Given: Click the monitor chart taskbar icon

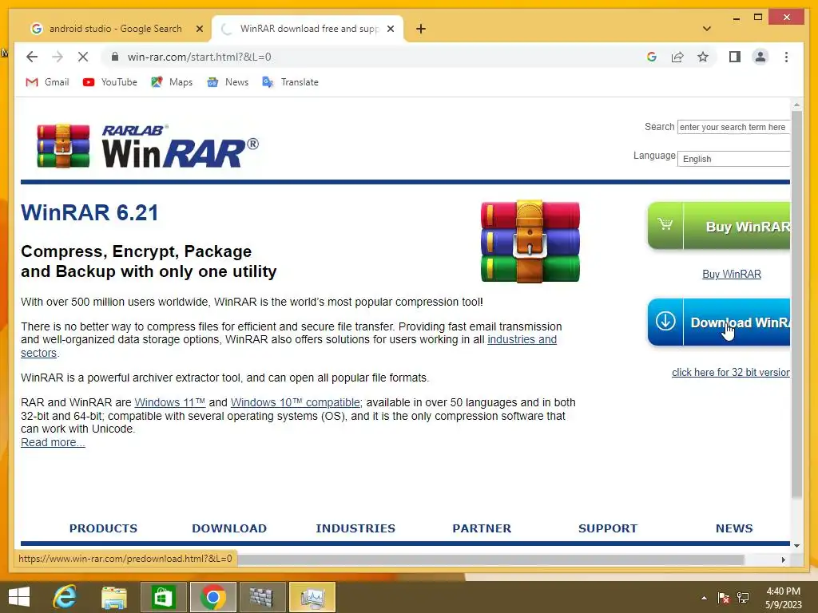Looking at the screenshot, I should (x=312, y=597).
